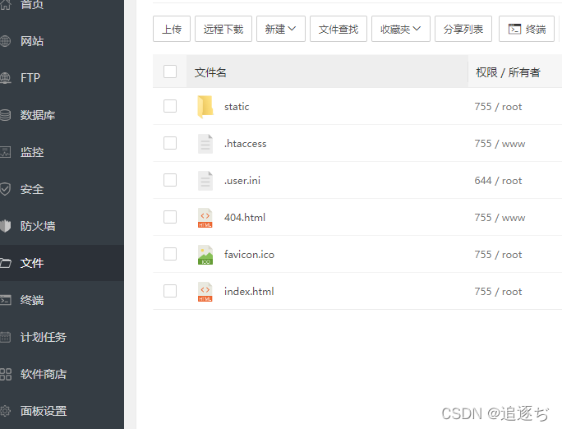Click the 面板设置 gear icon
The height and width of the screenshot is (429, 562).
[5, 411]
